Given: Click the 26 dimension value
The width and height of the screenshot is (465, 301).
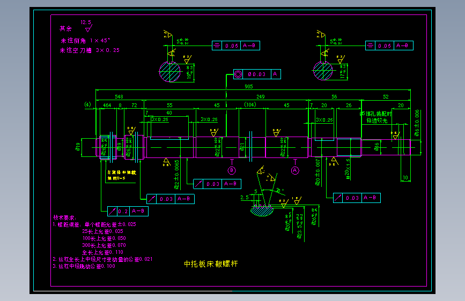Looking at the screenshot, I should coord(349,105).
